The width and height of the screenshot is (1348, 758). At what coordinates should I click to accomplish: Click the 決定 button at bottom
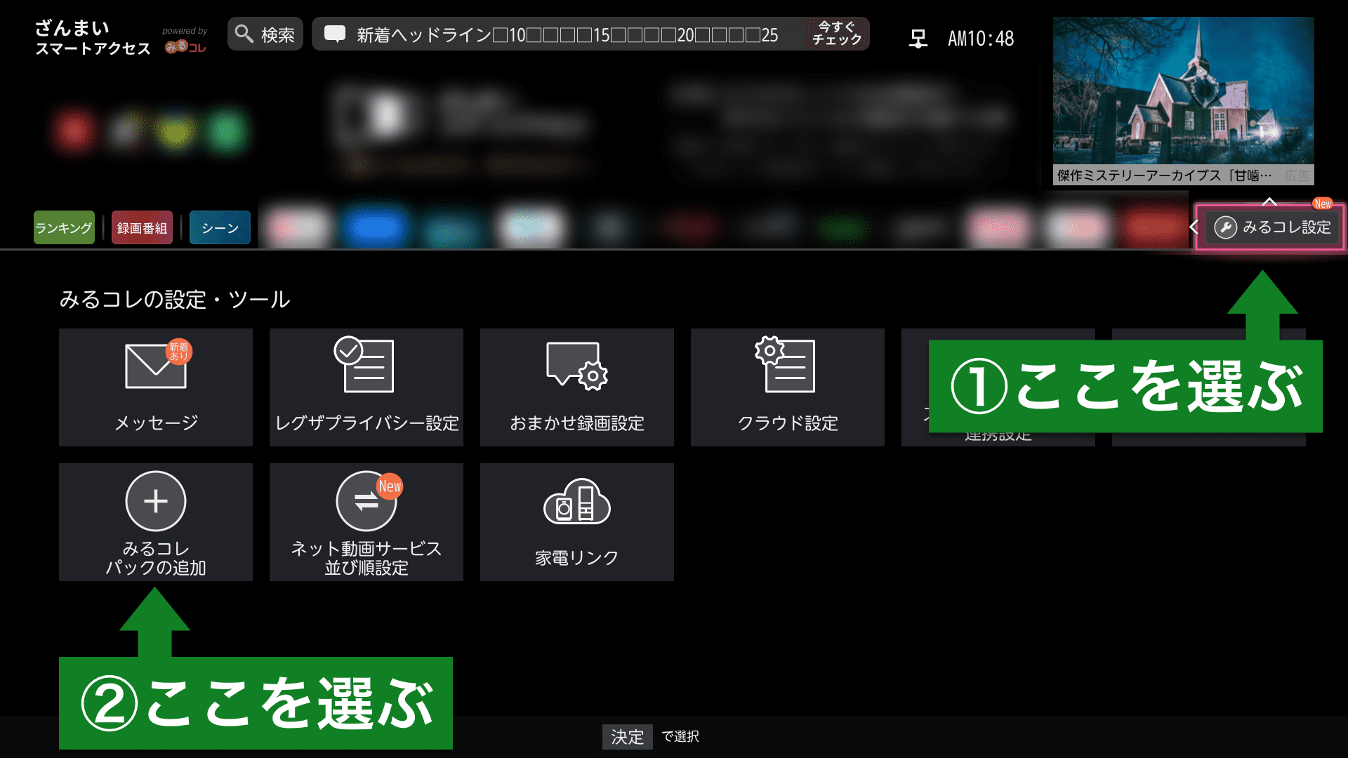627,736
